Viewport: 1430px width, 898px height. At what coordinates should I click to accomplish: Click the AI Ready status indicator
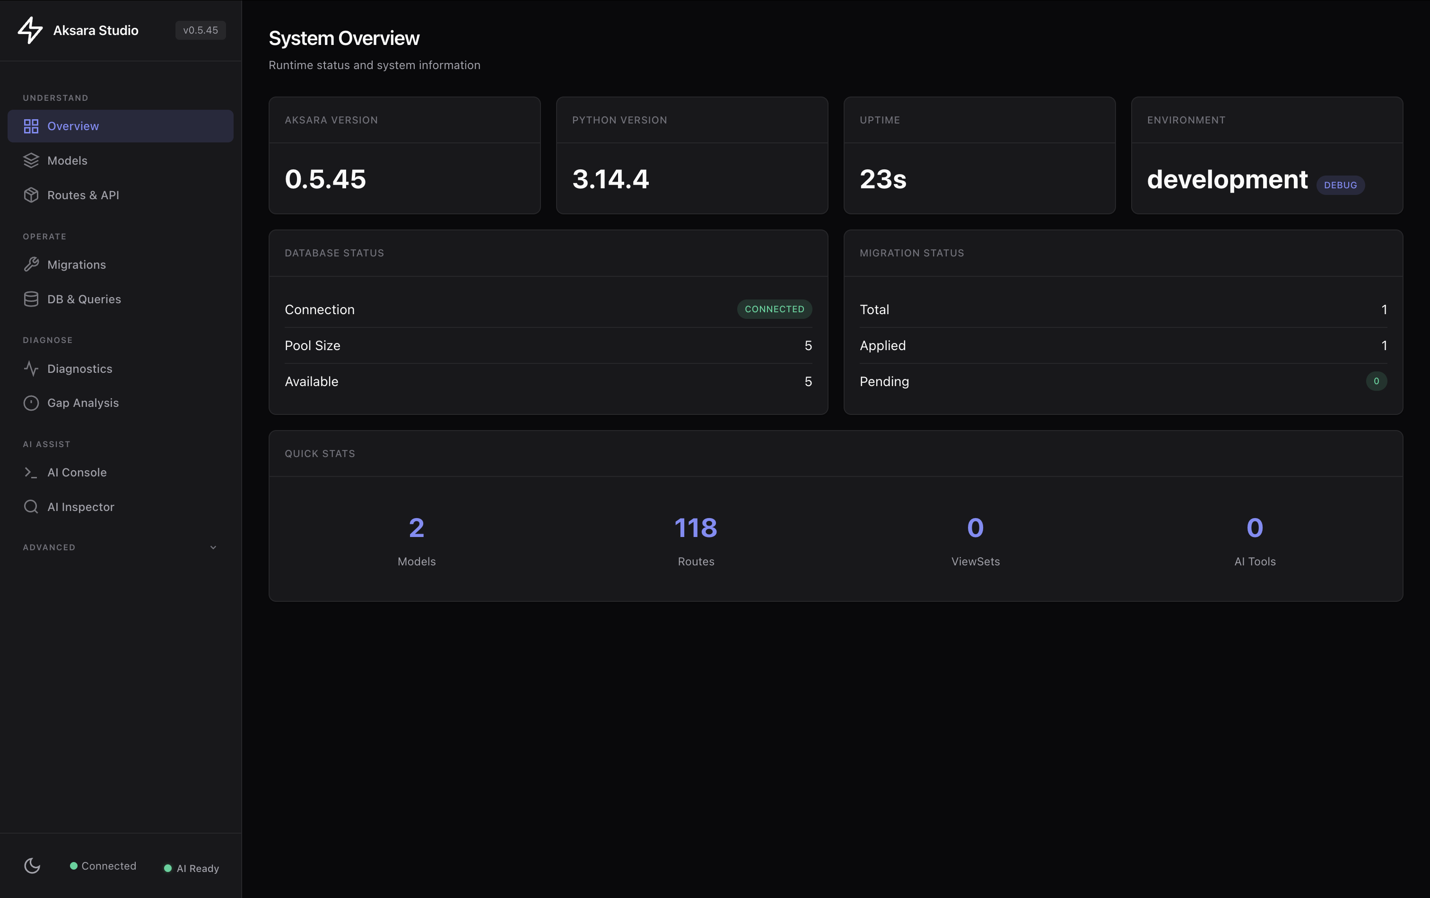(191, 868)
